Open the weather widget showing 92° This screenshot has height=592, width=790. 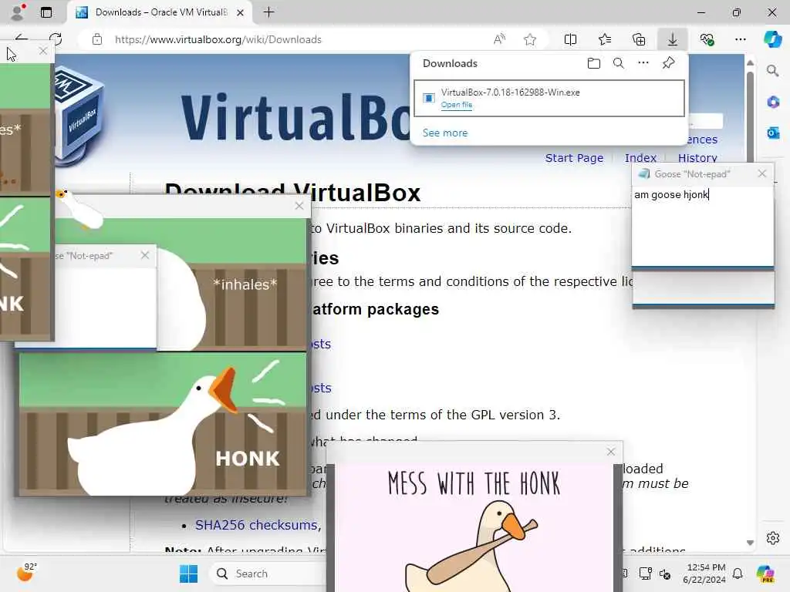pyautogui.click(x=27, y=573)
